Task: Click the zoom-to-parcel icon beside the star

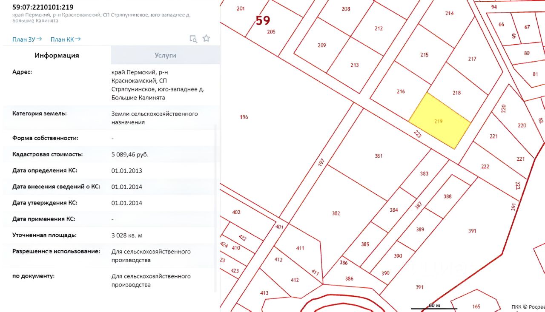Action: [193, 39]
